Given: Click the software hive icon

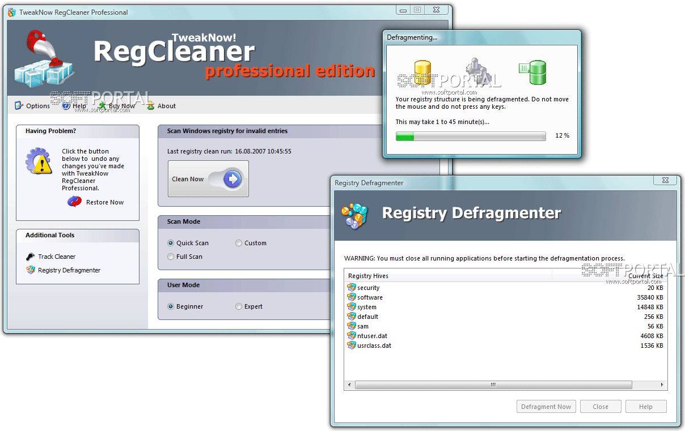Looking at the screenshot, I should pyautogui.click(x=352, y=297).
